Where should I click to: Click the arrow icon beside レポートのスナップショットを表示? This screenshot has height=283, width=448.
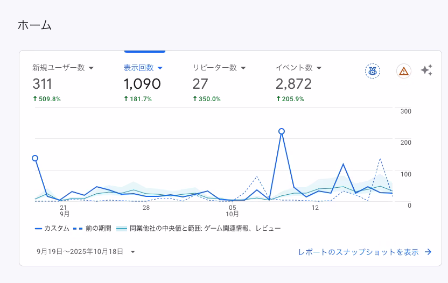coord(428,252)
